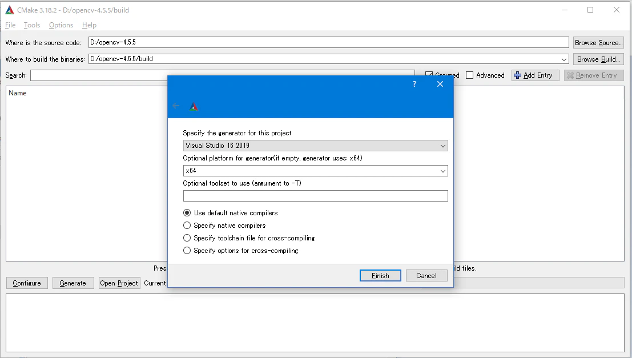Toggle the Advanced checkbox

(469, 75)
